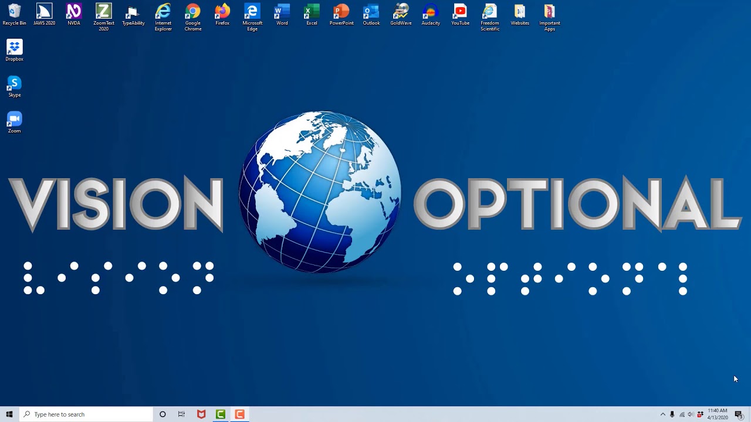Select the Important Apps folder icon
This screenshot has width=751, height=422.
550,17
